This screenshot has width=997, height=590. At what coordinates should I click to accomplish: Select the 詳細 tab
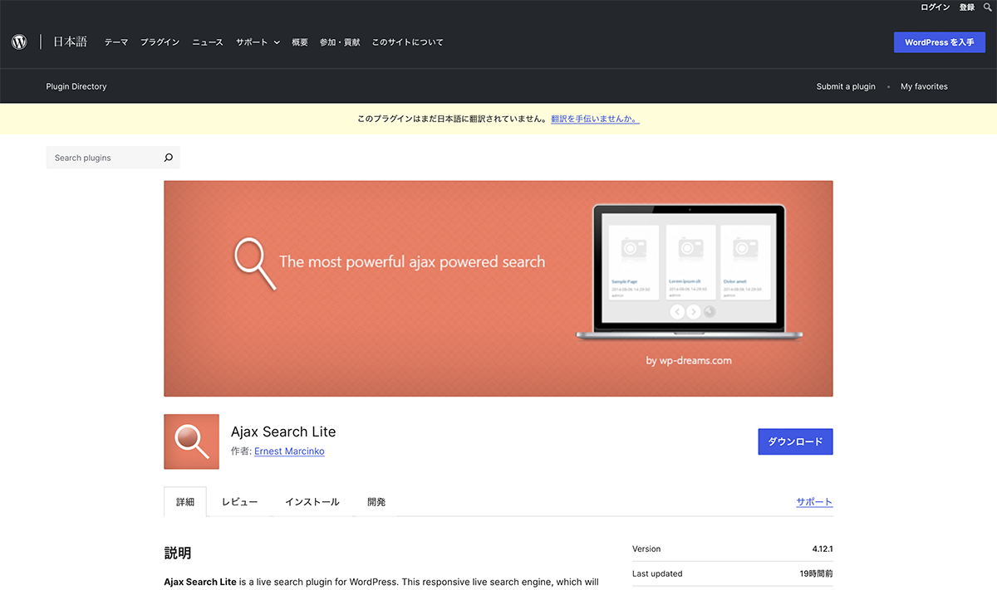(x=185, y=502)
